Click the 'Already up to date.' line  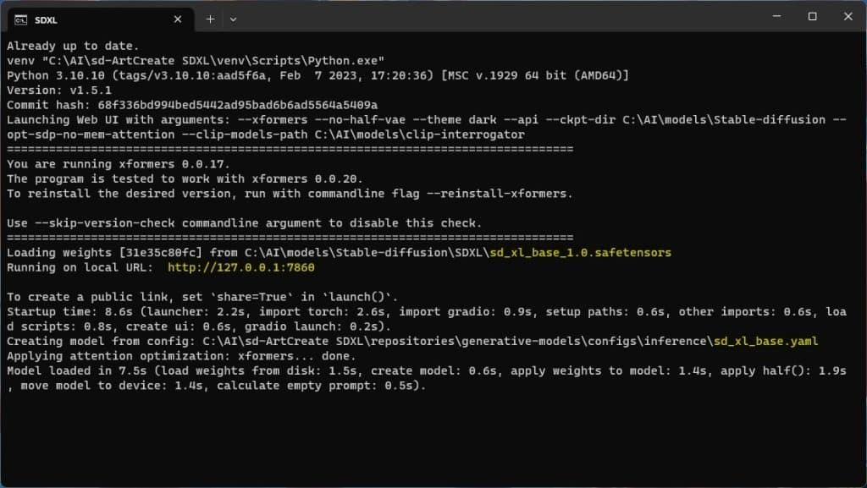[x=73, y=46]
